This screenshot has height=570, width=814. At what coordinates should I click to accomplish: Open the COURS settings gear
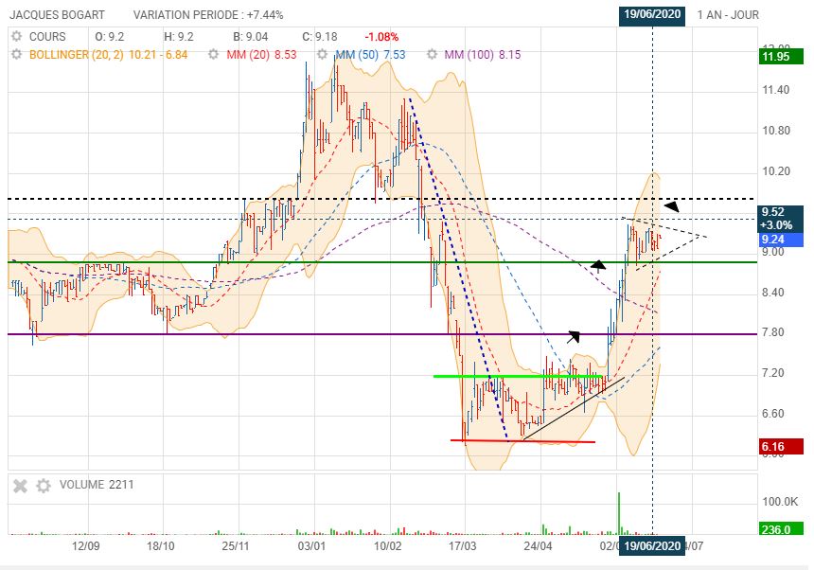coord(17,36)
